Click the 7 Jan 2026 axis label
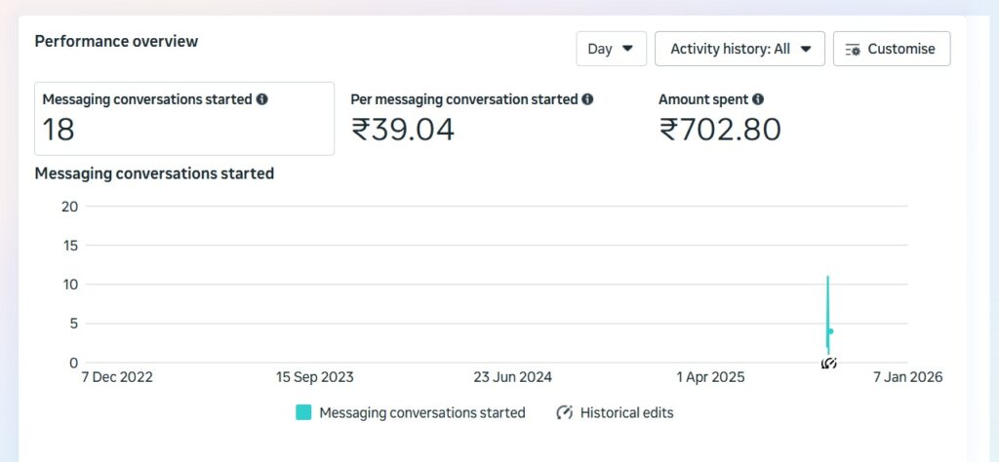 pyautogui.click(x=907, y=377)
